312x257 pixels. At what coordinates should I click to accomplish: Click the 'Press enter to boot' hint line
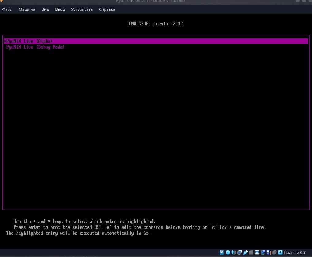[140, 227]
